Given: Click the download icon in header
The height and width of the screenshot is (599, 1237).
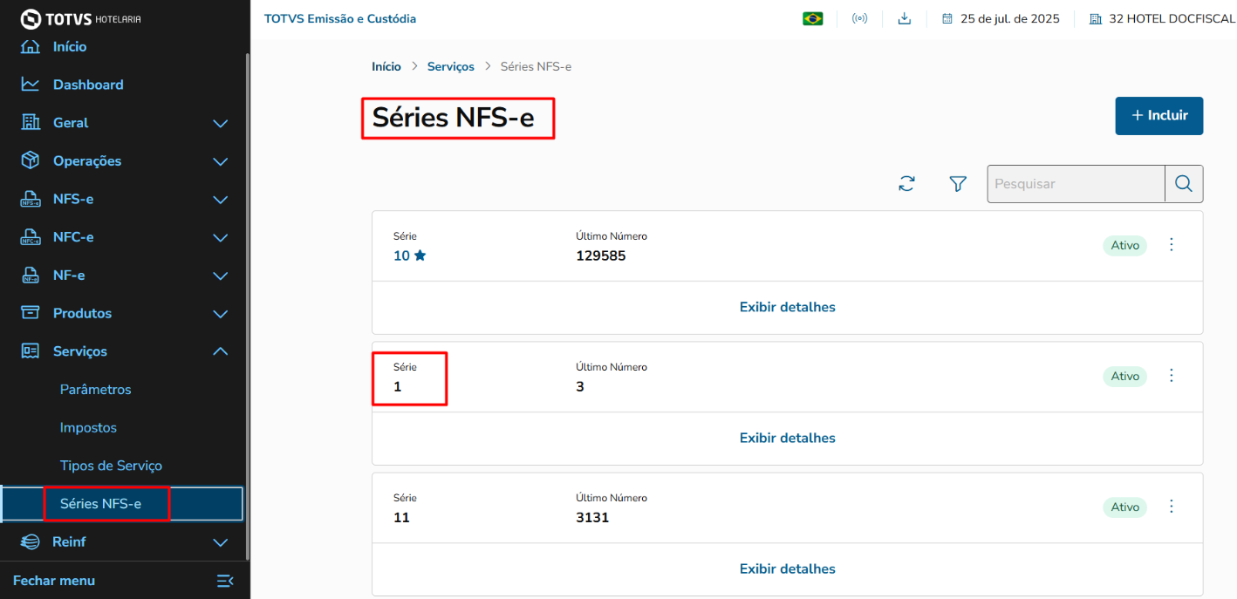Looking at the screenshot, I should [905, 18].
